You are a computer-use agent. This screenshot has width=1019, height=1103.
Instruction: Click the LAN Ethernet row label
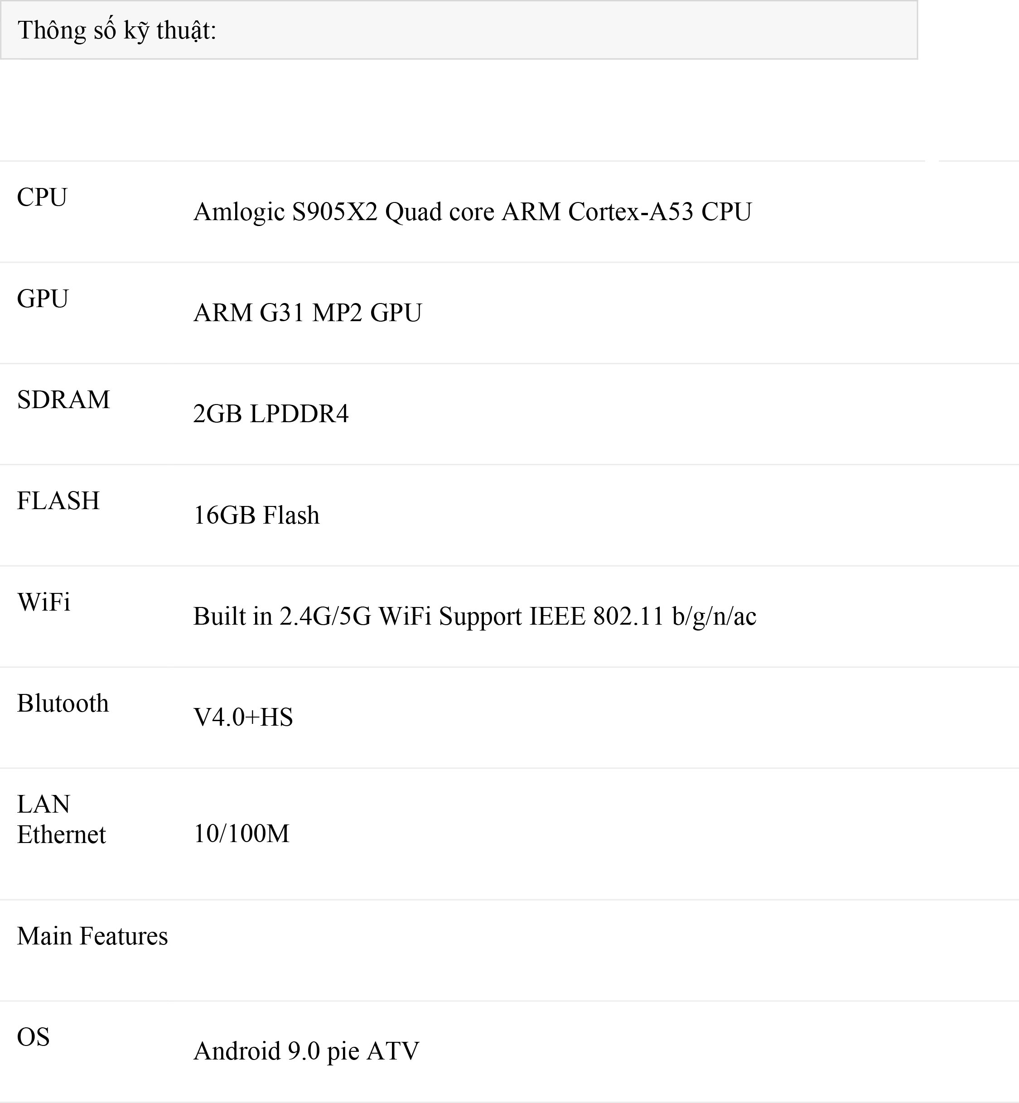point(61,819)
